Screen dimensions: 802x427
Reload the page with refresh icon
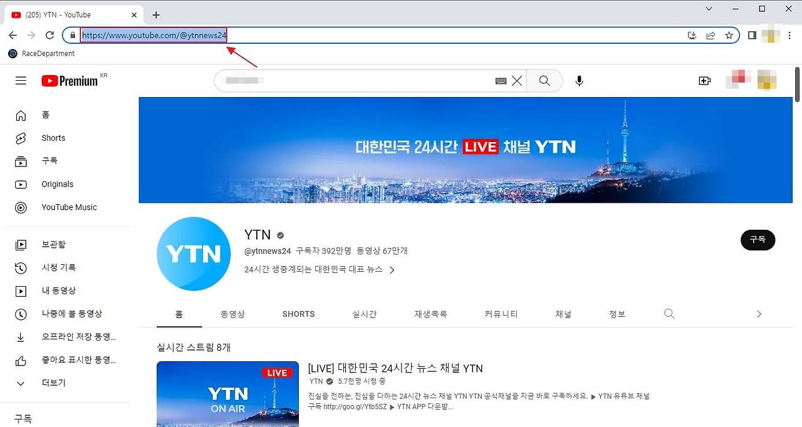(49, 35)
